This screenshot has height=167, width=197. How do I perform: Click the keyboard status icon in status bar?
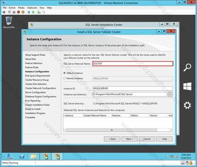(183, 163)
